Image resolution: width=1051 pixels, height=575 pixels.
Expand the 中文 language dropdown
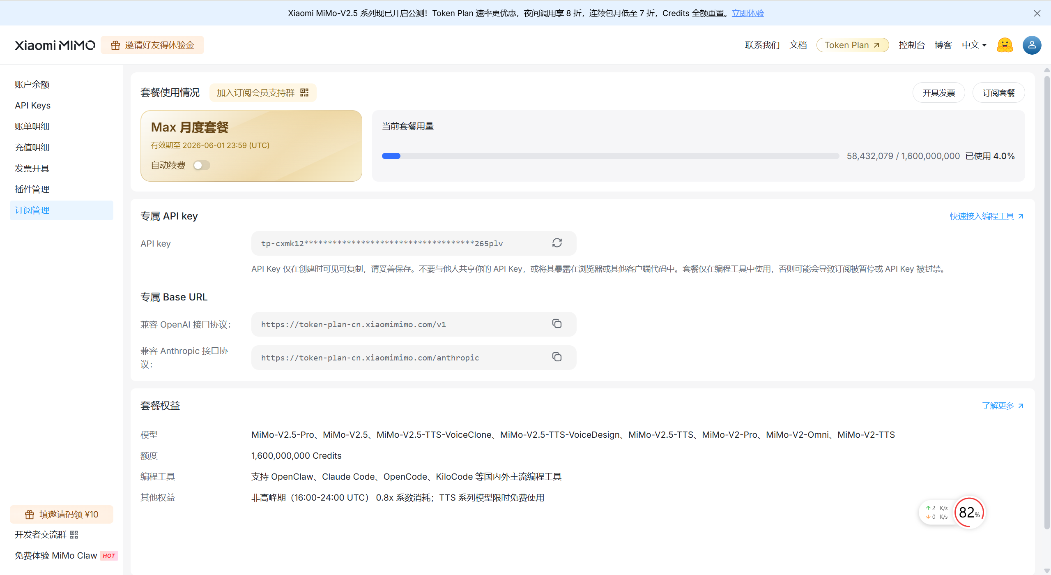tap(974, 45)
